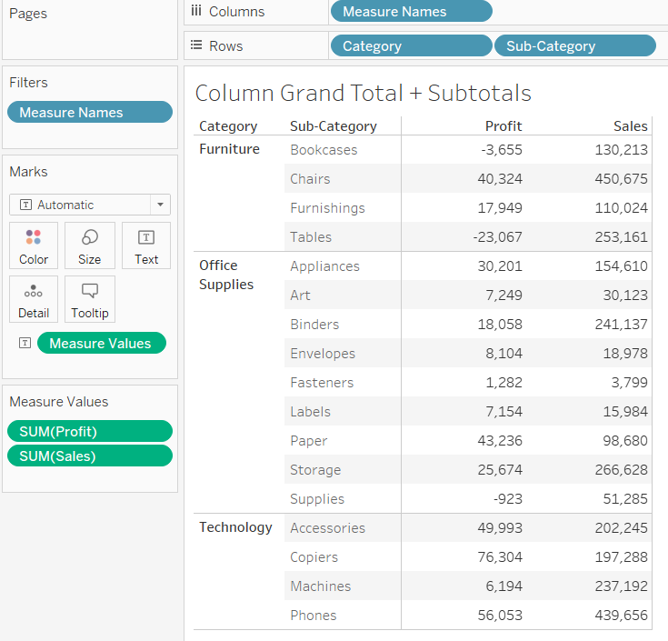Select the Machines sub-category

coord(321,586)
